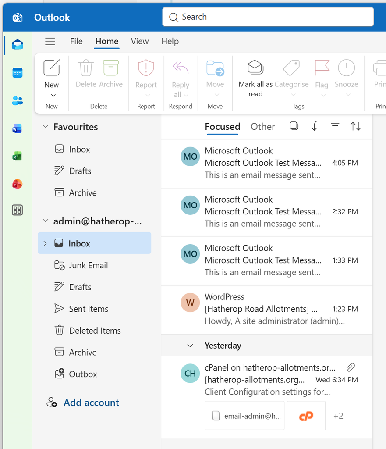Open WordPress Hatherop Road Allotments email
The image size is (386, 449).
click(267, 310)
